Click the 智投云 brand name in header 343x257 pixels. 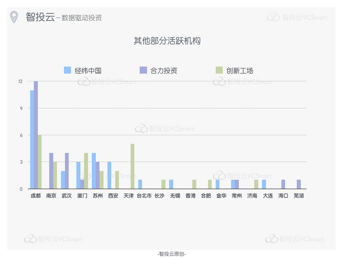(40, 17)
